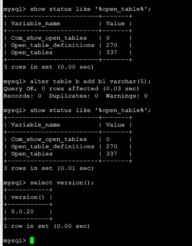The width and height of the screenshot is (192, 246).
Task: Click Open_tables value 337 in second table
Action: [112, 154]
